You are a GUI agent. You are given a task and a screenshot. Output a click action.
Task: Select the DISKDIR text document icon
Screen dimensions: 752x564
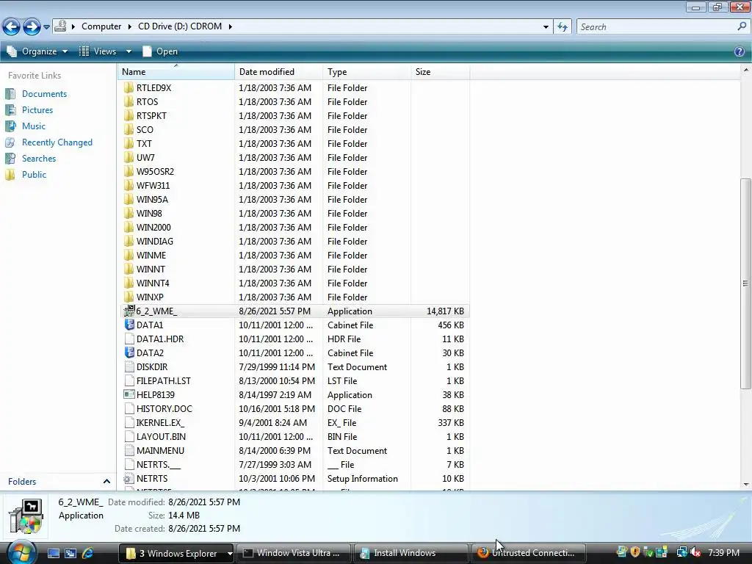pos(129,367)
